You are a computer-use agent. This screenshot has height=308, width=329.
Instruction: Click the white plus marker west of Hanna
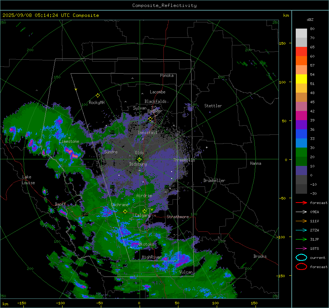[207, 147]
